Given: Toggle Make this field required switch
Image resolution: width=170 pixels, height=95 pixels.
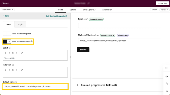Looking at the screenshot, I should [7, 34].
